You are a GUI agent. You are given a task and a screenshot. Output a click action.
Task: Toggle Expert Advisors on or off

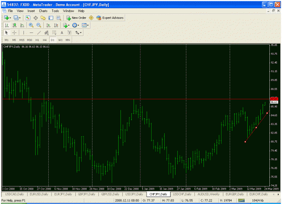point(110,18)
